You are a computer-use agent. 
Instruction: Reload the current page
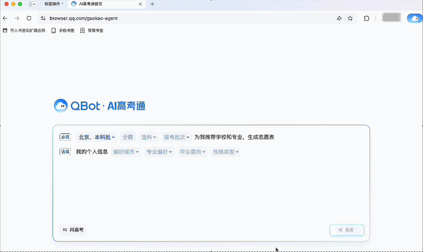[29, 18]
